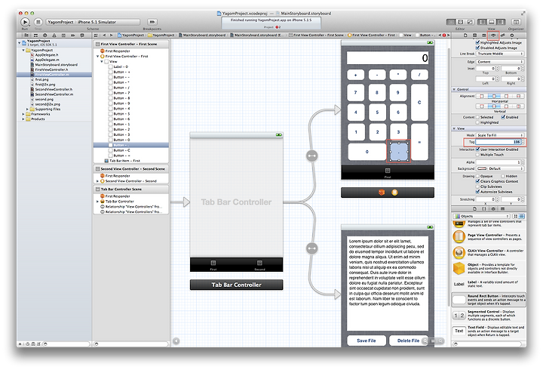Check the Highlighted content checkbox
The image size is (543, 370).
pos(477,122)
